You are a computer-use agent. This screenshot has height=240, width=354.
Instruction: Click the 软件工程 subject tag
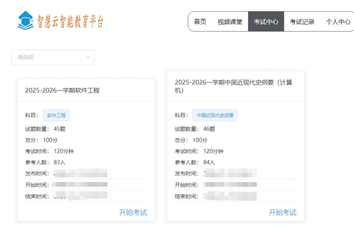pyautogui.click(x=56, y=115)
